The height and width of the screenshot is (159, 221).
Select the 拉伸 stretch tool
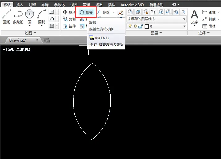[x=69, y=26]
